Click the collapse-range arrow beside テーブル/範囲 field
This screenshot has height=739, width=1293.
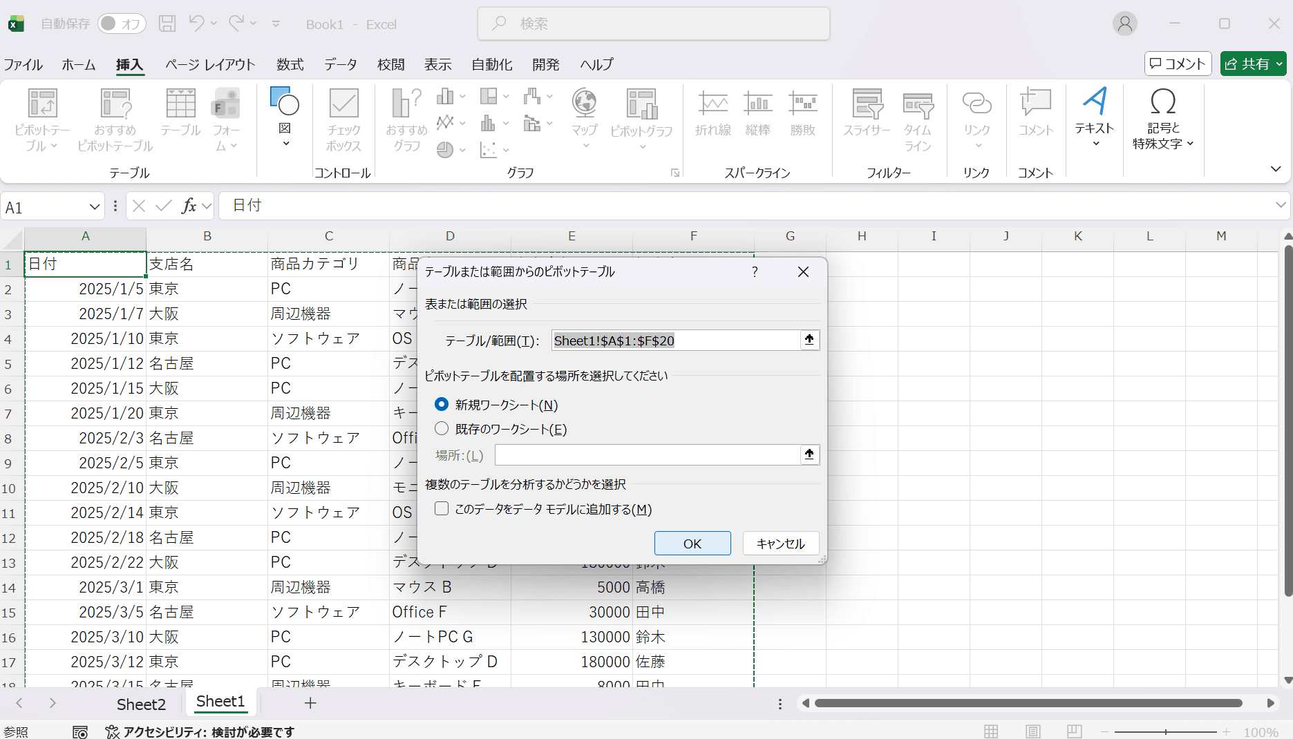[x=809, y=340]
